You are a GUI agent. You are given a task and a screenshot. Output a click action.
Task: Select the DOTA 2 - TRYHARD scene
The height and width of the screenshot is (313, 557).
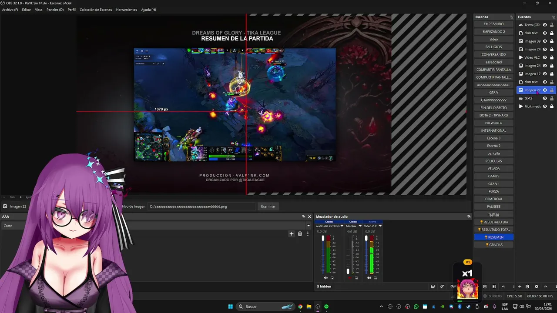click(493, 115)
